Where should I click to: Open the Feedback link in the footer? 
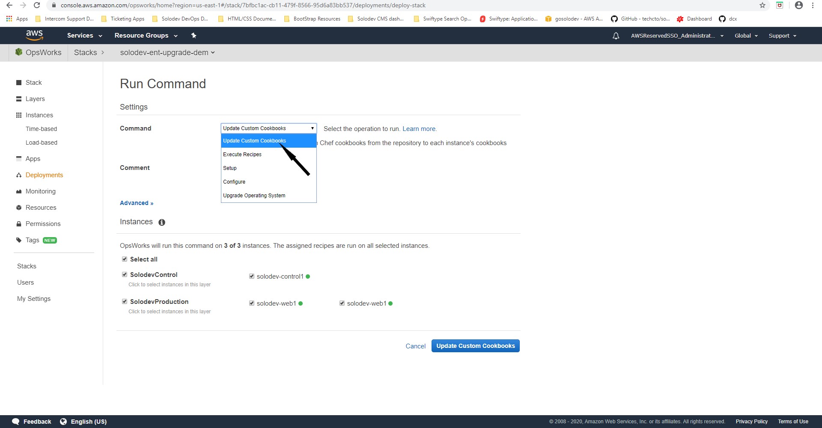[32, 422]
